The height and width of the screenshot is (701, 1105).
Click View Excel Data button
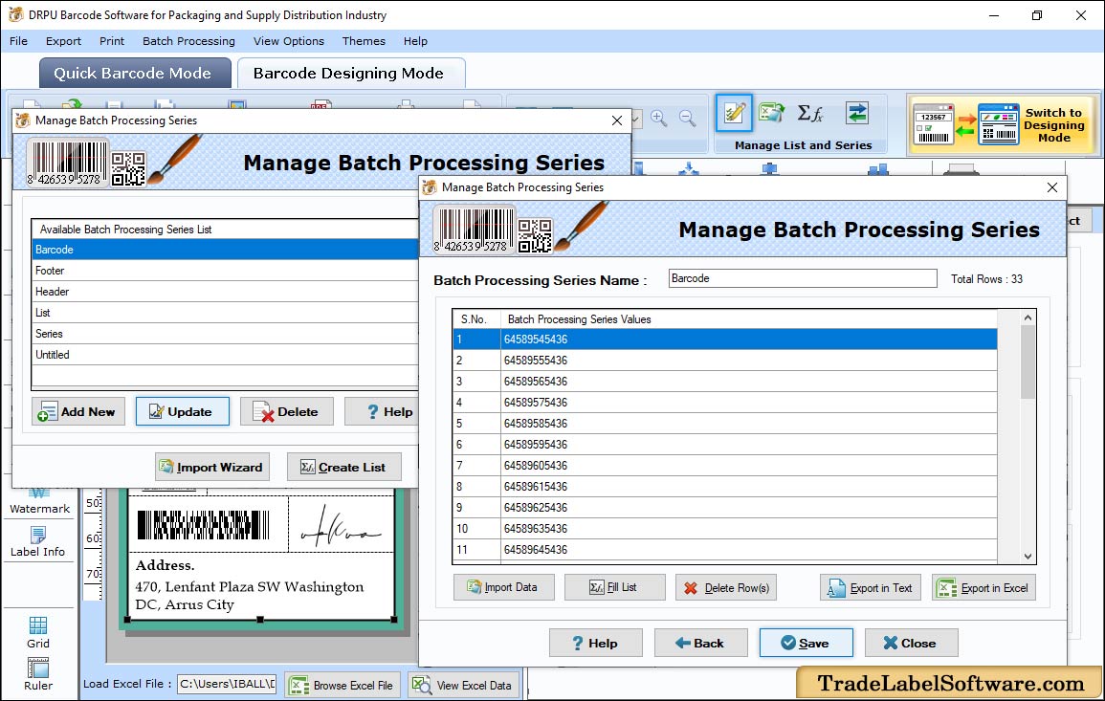point(464,685)
